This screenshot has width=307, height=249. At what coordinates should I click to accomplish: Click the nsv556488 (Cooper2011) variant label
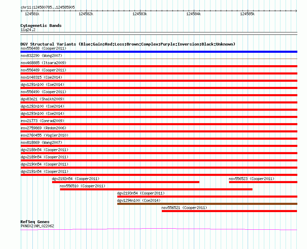[43, 48]
